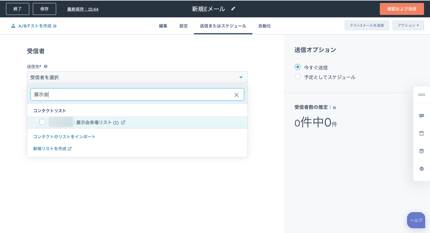Open the window panel sidebar icon
This screenshot has height=233, width=430.
click(422, 133)
